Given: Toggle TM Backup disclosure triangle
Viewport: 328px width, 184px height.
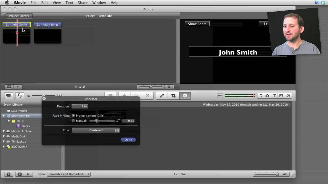Looking at the screenshot, I should tap(4, 141).
